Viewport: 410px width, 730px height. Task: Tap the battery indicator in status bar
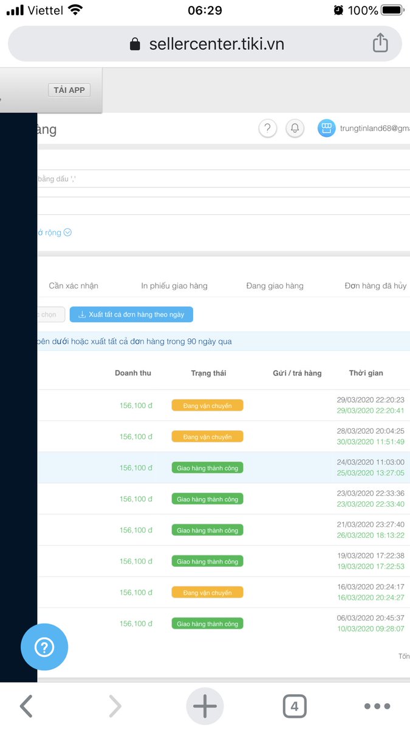(x=392, y=10)
